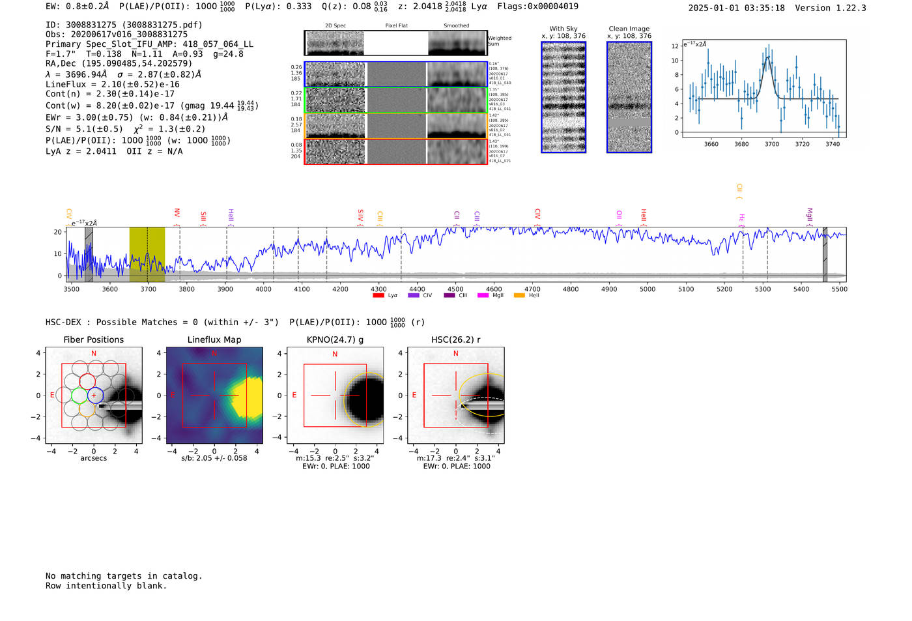Open the Fiber Positions image
The image size is (912, 621).
pyautogui.click(x=94, y=396)
